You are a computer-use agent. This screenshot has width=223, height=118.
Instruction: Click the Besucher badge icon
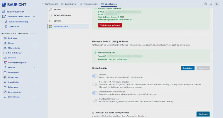(x=5, y=58)
